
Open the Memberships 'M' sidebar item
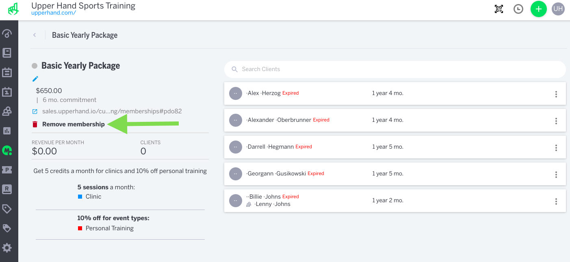(7, 150)
